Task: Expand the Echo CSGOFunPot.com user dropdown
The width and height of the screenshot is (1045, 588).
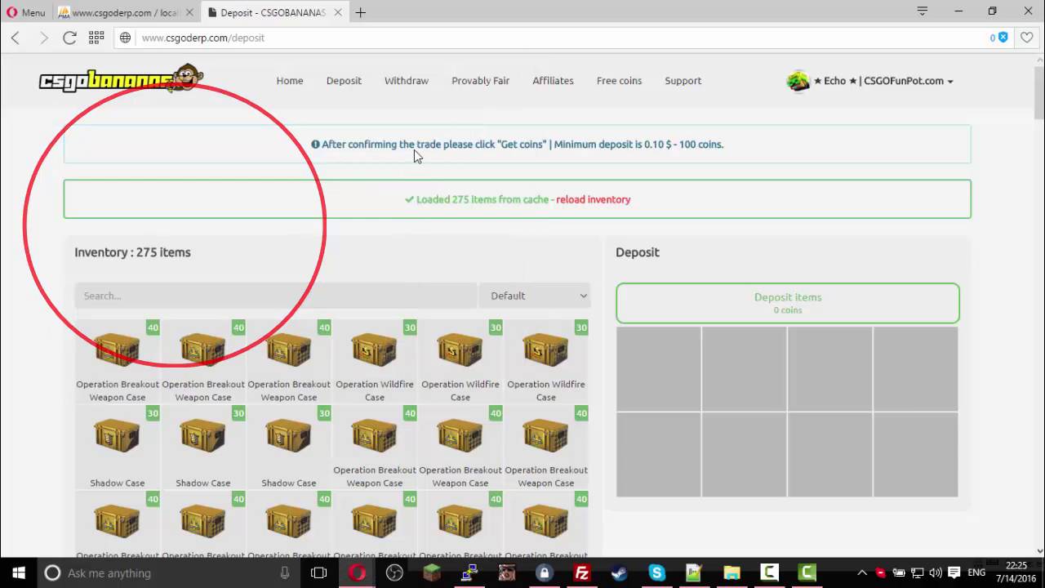Action: point(883,81)
